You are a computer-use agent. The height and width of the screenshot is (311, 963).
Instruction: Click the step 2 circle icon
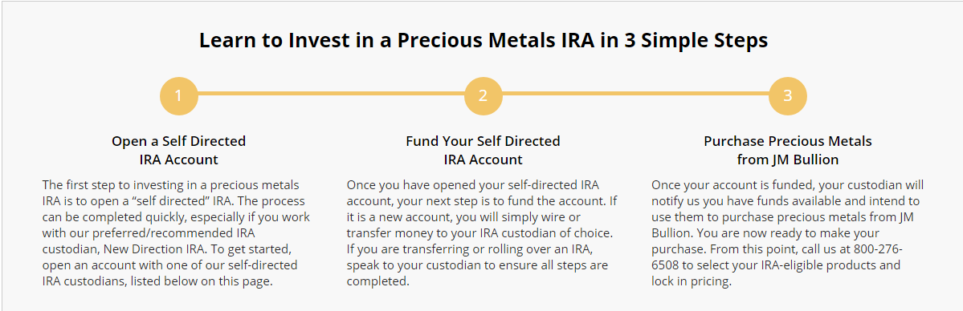tap(484, 96)
